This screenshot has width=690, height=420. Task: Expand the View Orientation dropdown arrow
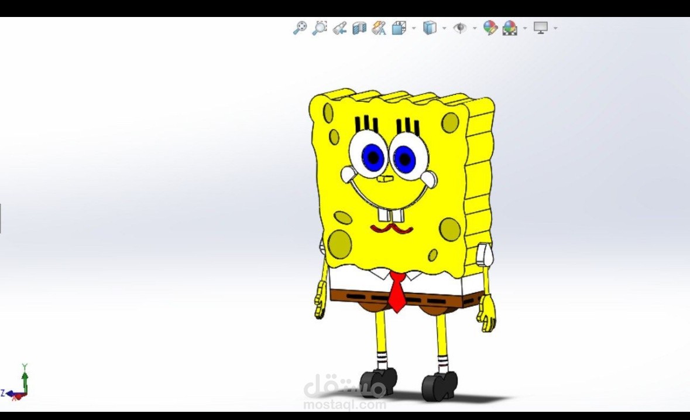coord(414,28)
